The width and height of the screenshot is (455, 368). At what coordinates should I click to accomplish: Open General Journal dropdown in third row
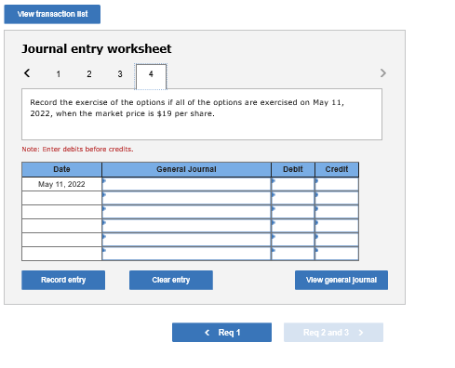pos(186,212)
